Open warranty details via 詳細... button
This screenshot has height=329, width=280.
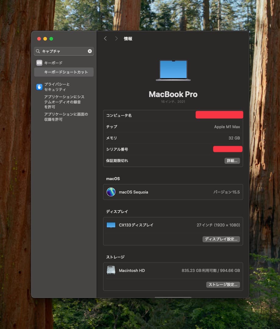tap(232, 161)
